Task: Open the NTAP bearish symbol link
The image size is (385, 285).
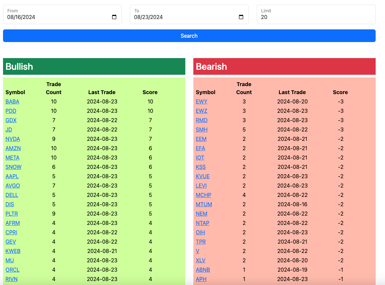Action: 203,223
